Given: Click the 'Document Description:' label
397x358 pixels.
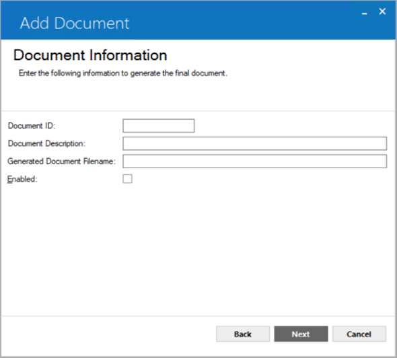Looking at the screenshot, I should 46,143.
